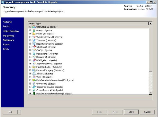158x117 pixels.
Task: Click the UserGroup icon in the list
Action: [x=34, y=27]
